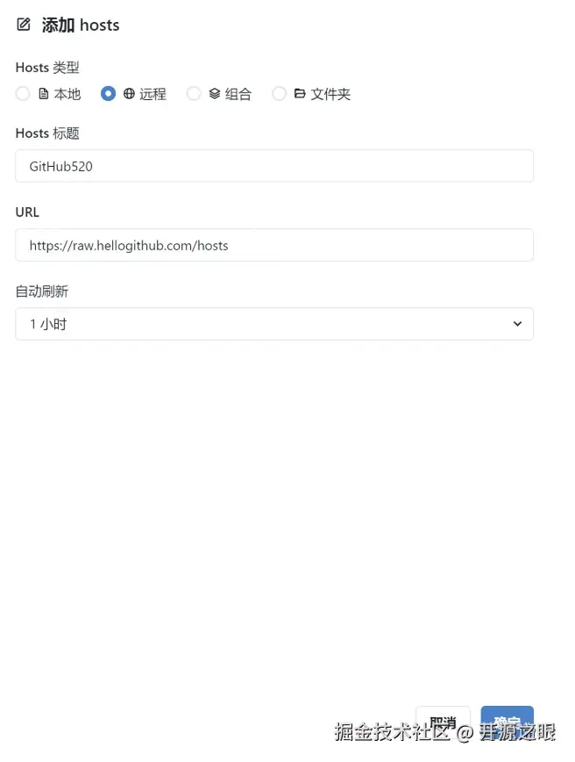Click the layers icon for 组合 type

(x=215, y=94)
